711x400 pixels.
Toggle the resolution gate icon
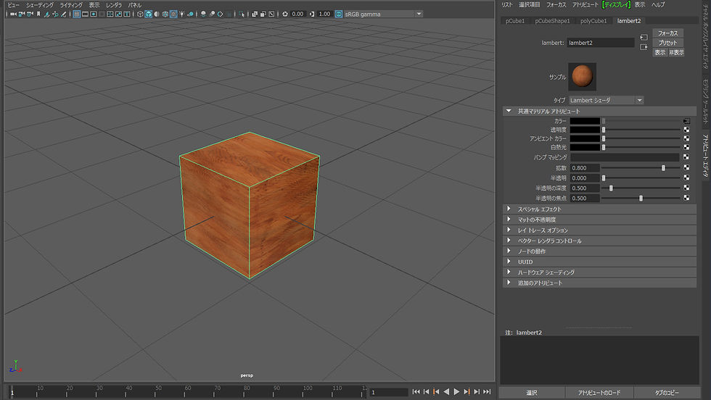coord(94,14)
